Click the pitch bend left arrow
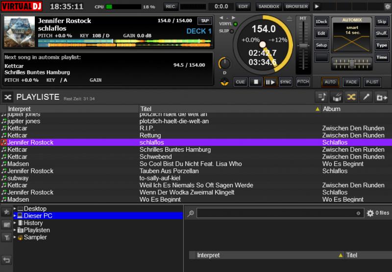Image resolution: width=392 pixels, height=272 pixels. click(x=221, y=18)
